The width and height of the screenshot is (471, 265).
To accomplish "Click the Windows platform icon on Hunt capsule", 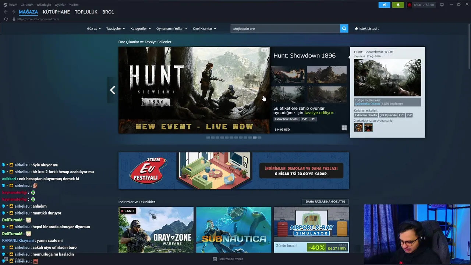I will click(344, 128).
